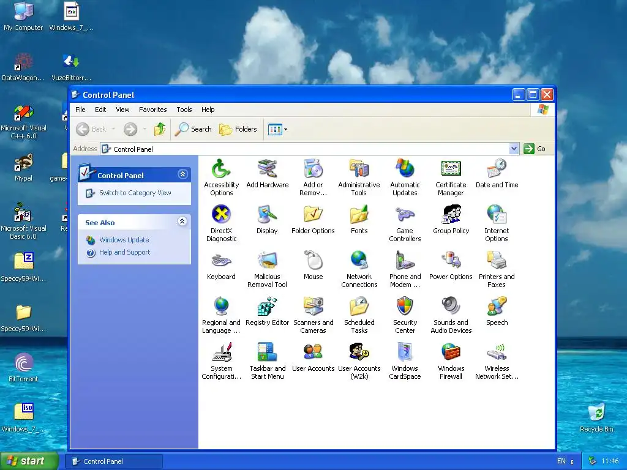Select Taskbar and Start Menu icon
Image resolution: width=627 pixels, height=470 pixels.
267,361
